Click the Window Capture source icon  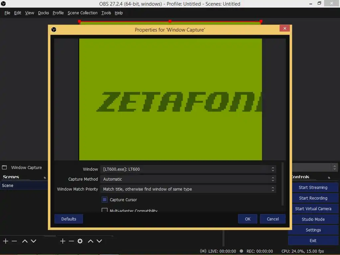click(x=4, y=167)
